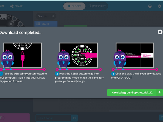This screenshot has height=122, width=163.
Task: Save the project with the floppy icon
Action: (74, 118)
